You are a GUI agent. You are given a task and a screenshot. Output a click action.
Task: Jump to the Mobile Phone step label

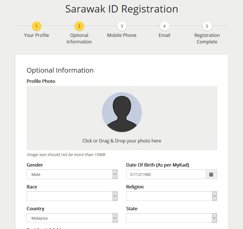[x=122, y=35]
